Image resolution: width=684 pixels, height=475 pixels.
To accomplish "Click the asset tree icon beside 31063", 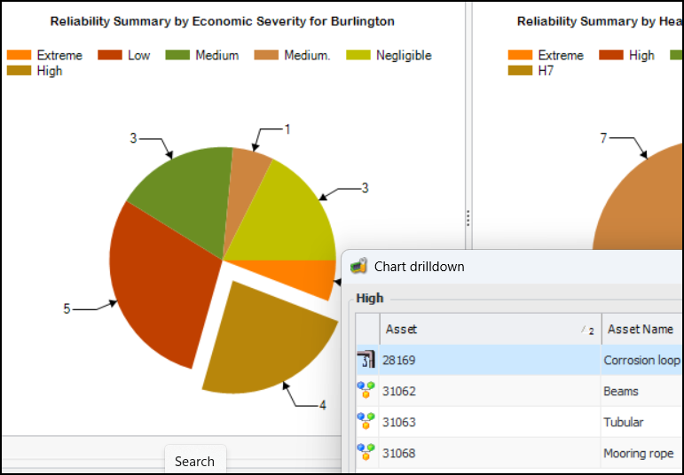I will (x=366, y=421).
